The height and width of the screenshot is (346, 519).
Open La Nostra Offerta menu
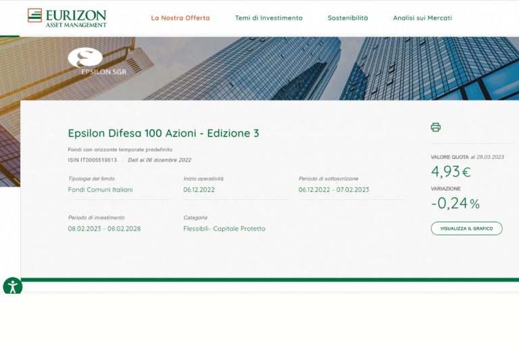pos(180,18)
